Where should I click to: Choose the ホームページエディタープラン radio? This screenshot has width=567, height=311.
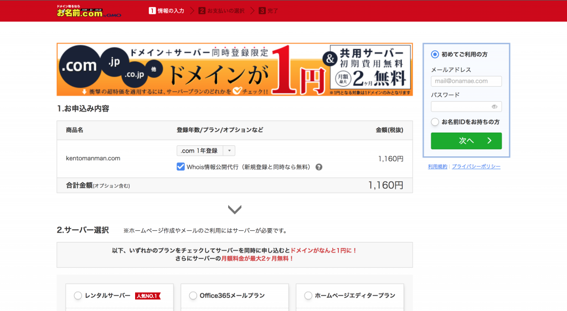[308, 296]
